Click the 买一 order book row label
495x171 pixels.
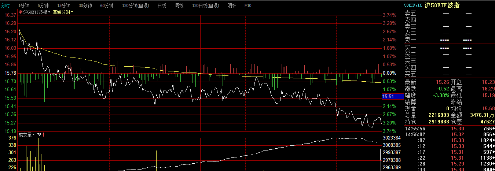click(x=411, y=48)
